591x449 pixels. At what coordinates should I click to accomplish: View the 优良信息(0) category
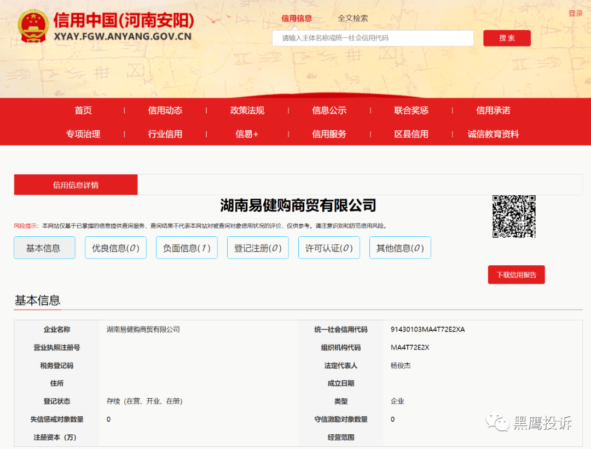[115, 247]
